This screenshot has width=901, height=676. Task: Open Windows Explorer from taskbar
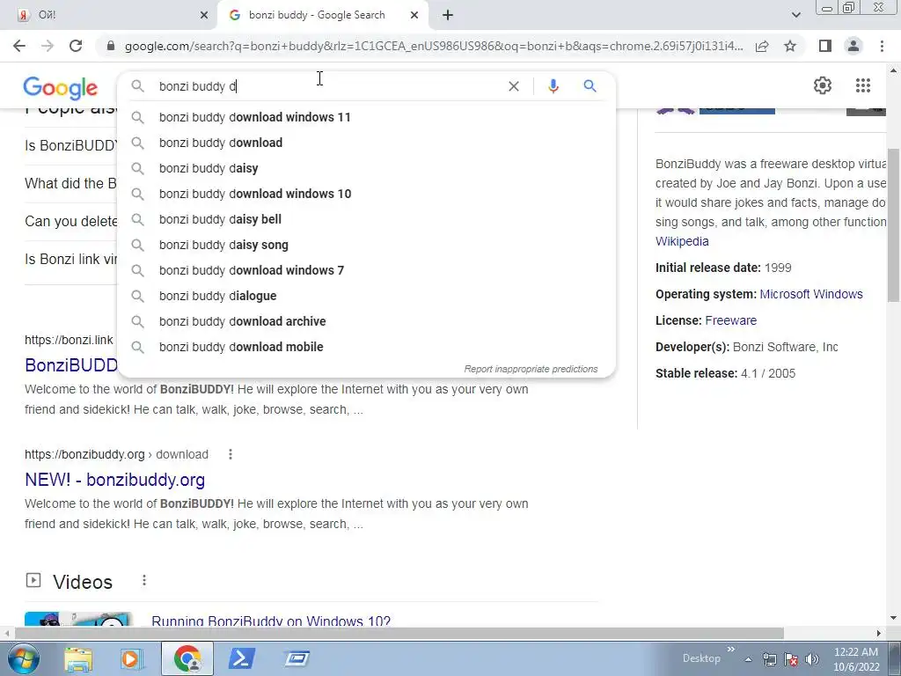pos(78,658)
